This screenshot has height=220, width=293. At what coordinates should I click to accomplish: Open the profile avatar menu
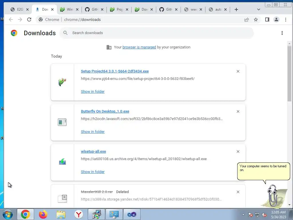[x=276, y=19]
